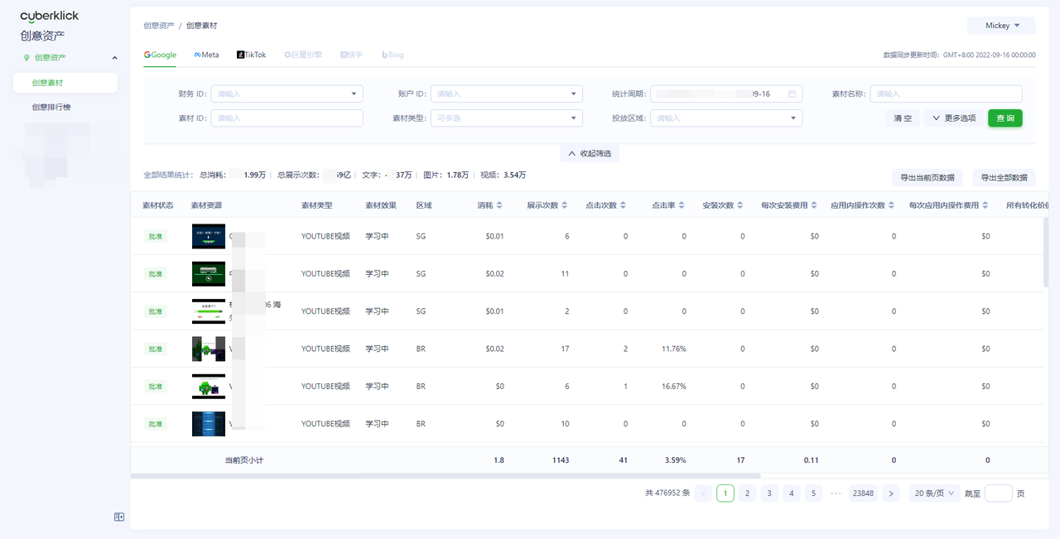Collapse the filters with 收起筛选

[x=589, y=154]
